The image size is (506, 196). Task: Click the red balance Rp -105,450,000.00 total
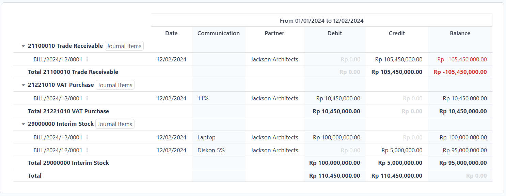click(460, 72)
